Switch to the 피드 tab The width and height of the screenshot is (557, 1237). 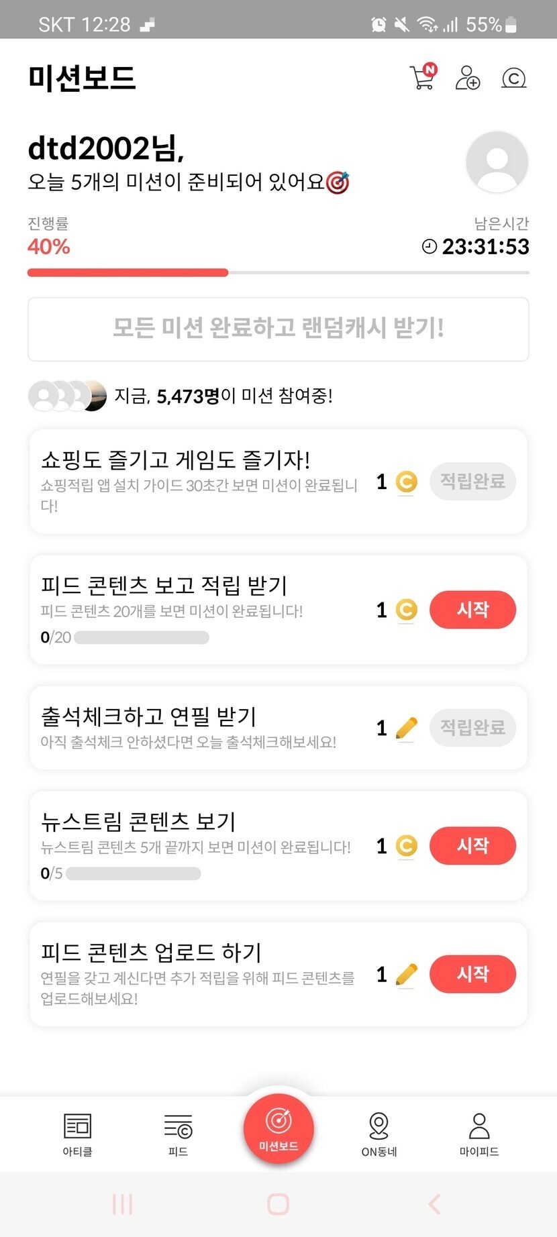click(178, 1134)
